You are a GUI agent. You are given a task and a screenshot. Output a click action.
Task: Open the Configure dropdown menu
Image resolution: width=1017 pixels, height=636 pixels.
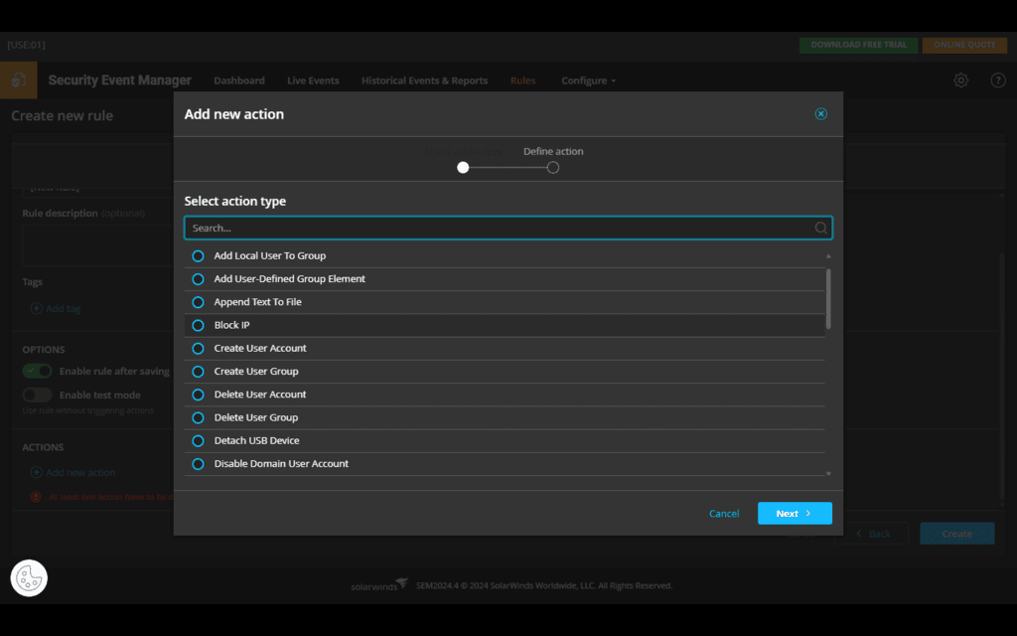(x=588, y=80)
